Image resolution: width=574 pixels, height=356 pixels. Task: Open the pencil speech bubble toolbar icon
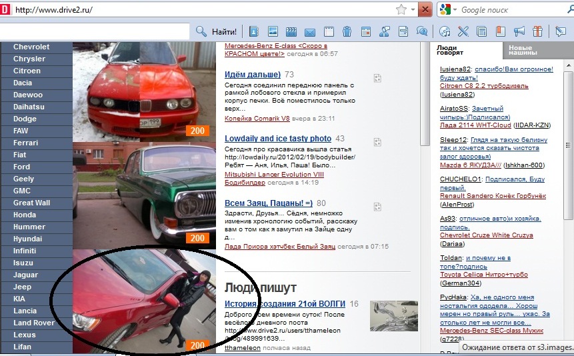tap(561, 31)
